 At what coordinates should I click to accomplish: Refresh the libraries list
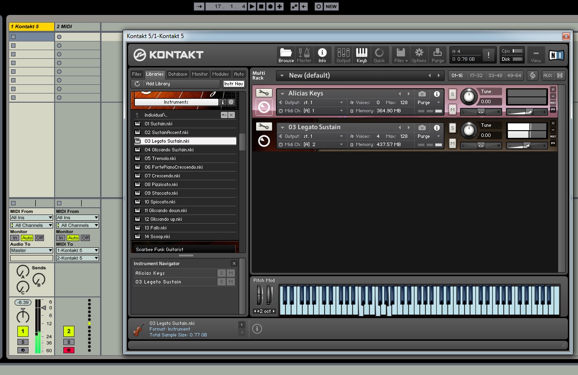[137, 84]
